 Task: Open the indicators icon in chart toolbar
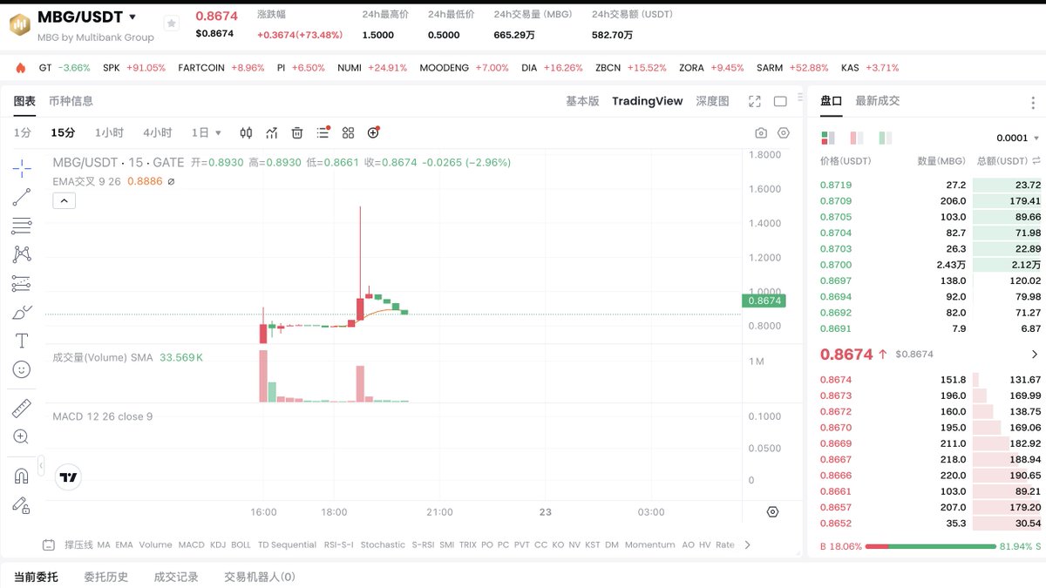272,132
